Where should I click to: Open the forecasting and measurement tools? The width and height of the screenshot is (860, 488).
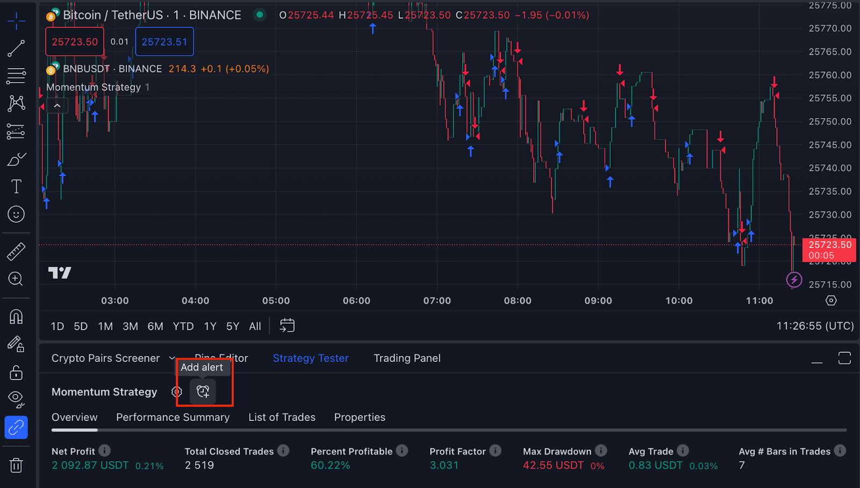click(16, 131)
